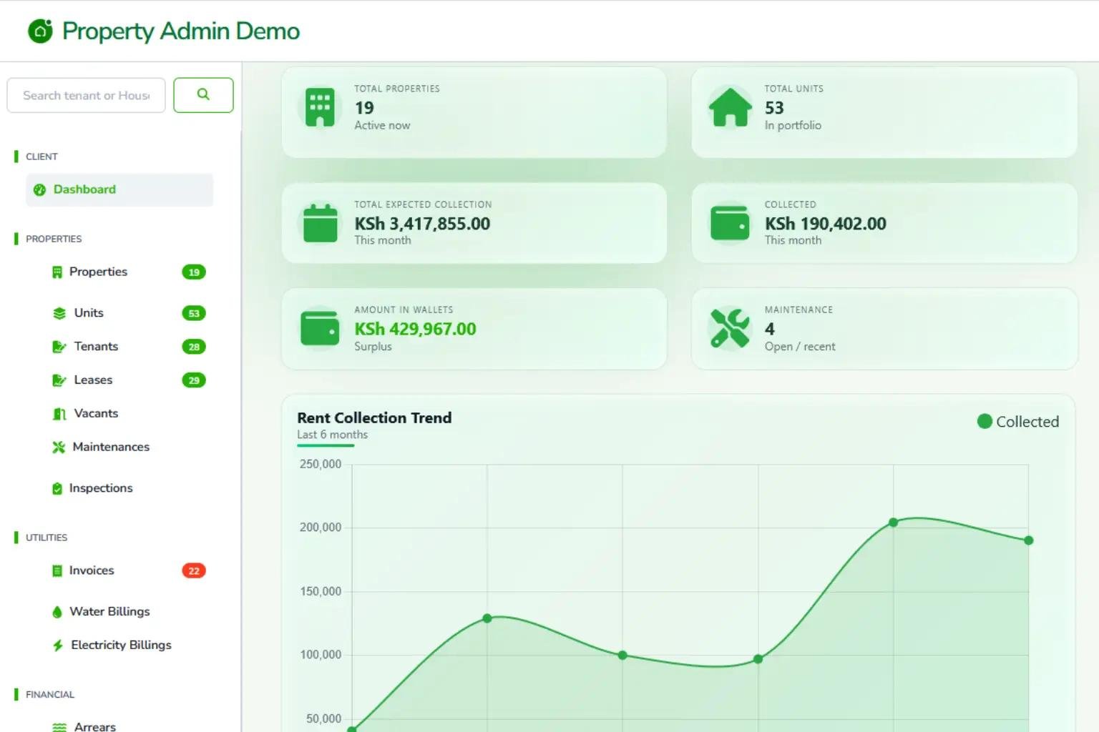Open the Tenants sidebar menu item
The width and height of the screenshot is (1099, 732).
click(x=96, y=347)
